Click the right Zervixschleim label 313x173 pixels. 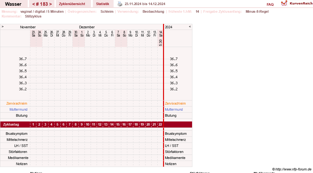pos(175,103)
